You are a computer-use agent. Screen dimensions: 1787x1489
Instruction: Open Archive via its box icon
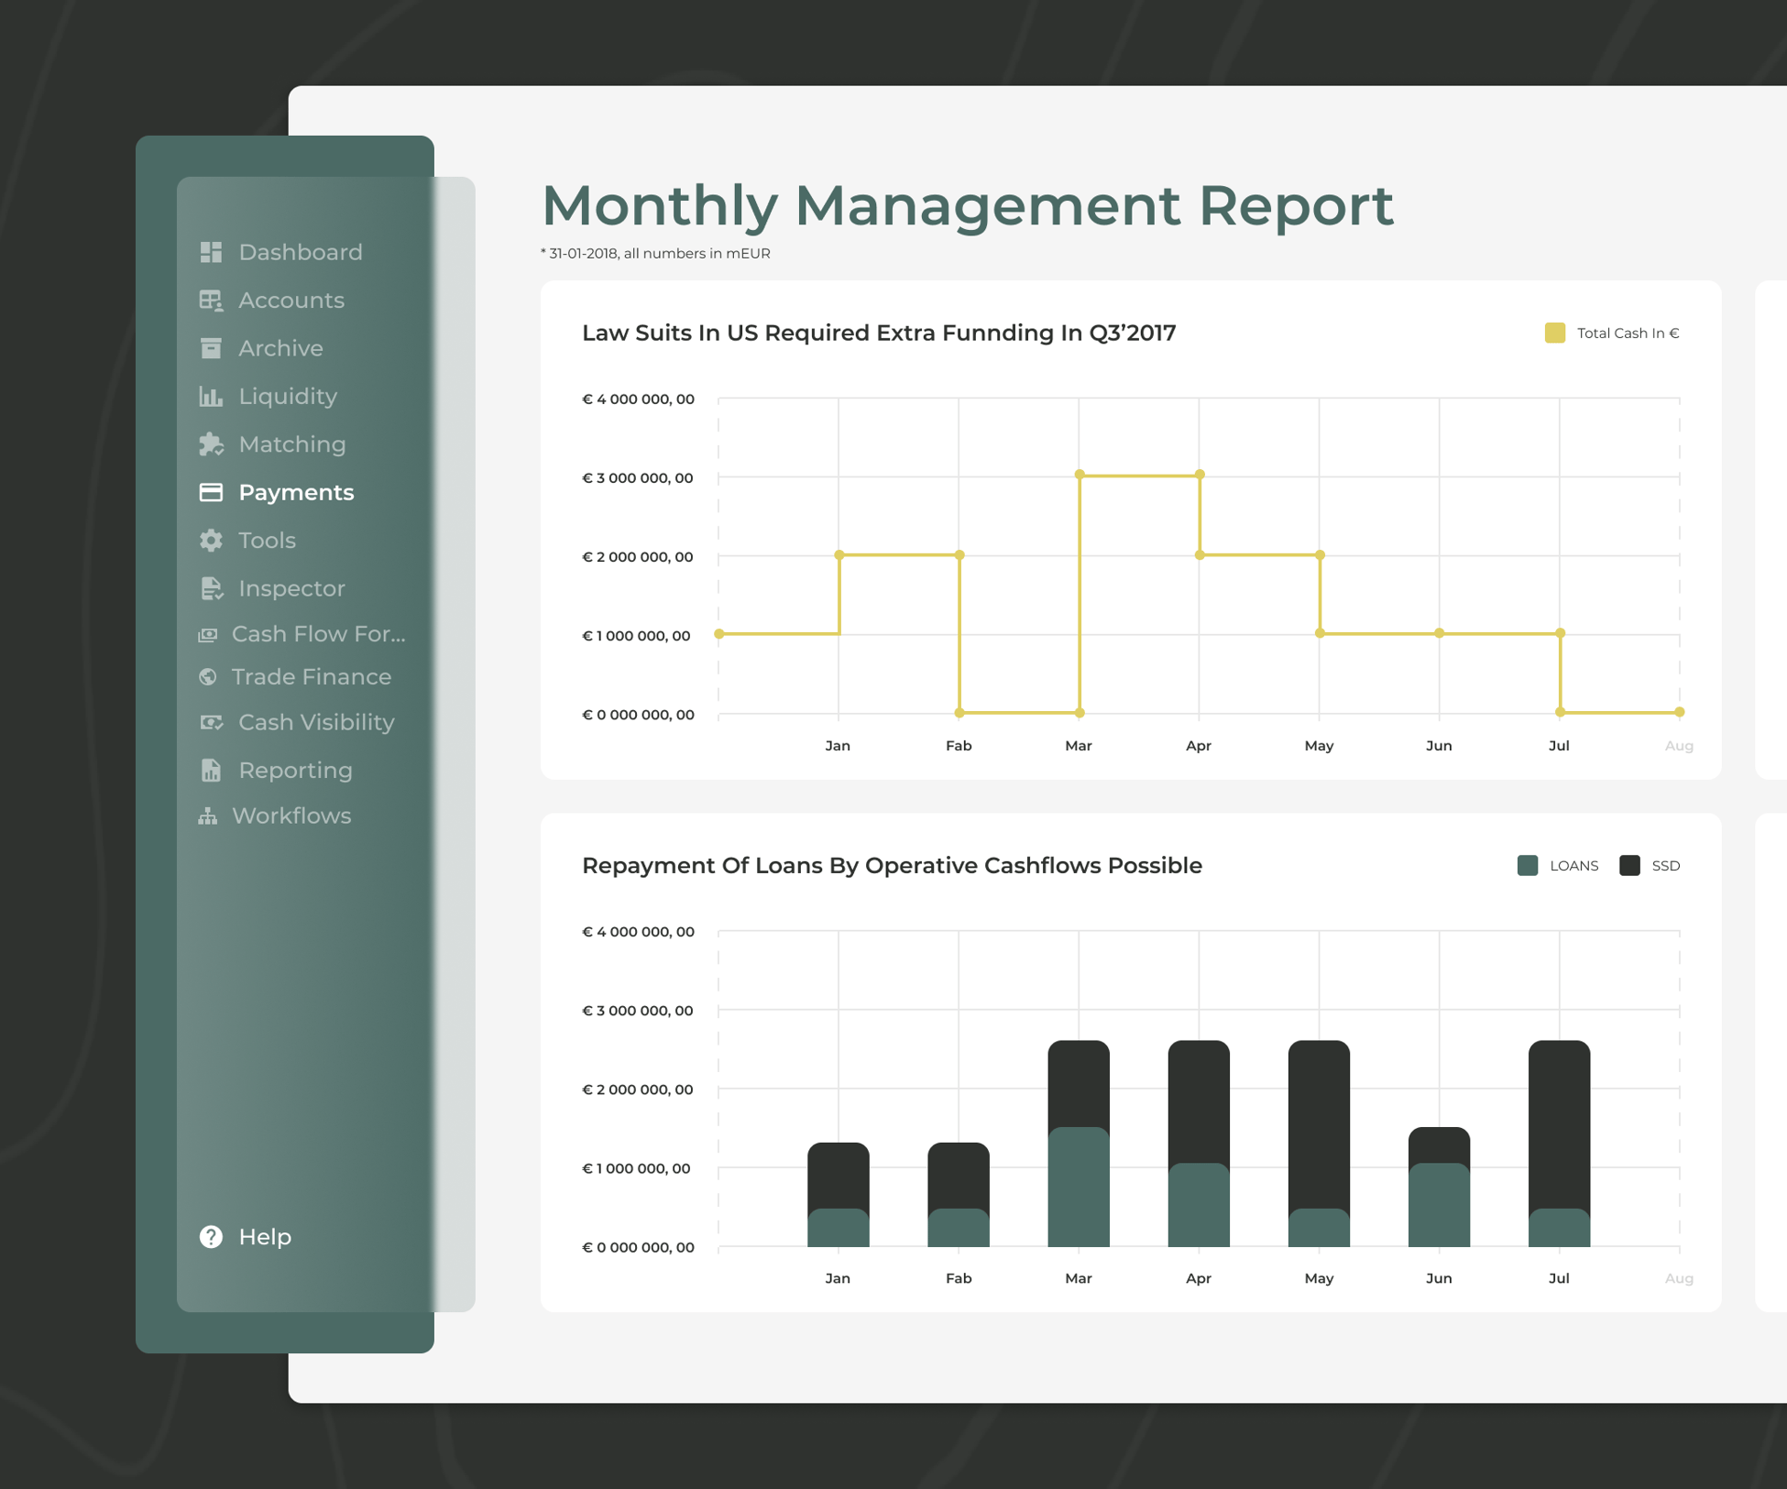(211, 348)
